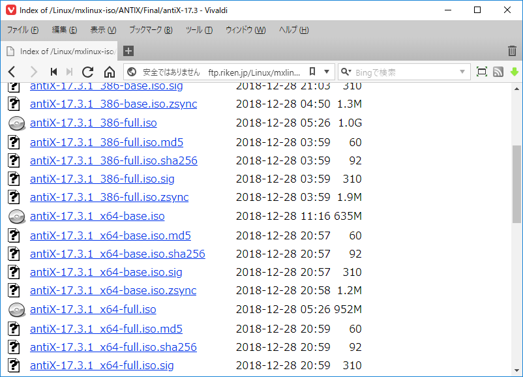
Task: Click unknown-file icon beside x64-base.iso.zsync
Action: (x=14, y=291)
